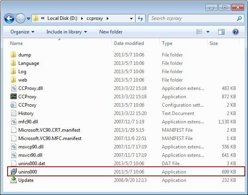Select Local Disk (D:) in the address path

[x=62, y=18]
